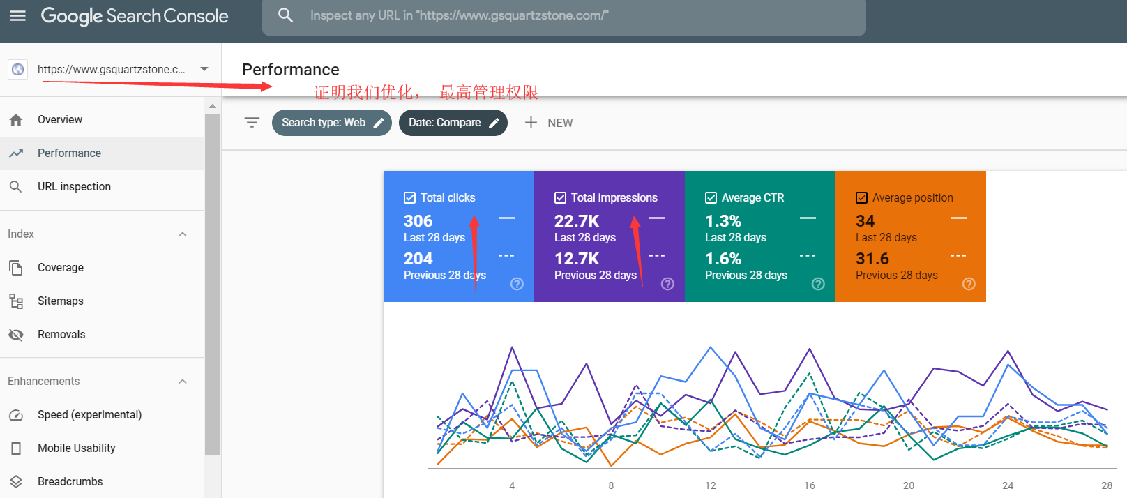Click the 204 previous clicks value
Screen dimensions: 1127x498
418,259
